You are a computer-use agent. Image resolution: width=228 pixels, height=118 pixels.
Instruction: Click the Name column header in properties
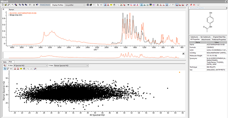coord(198,42)
